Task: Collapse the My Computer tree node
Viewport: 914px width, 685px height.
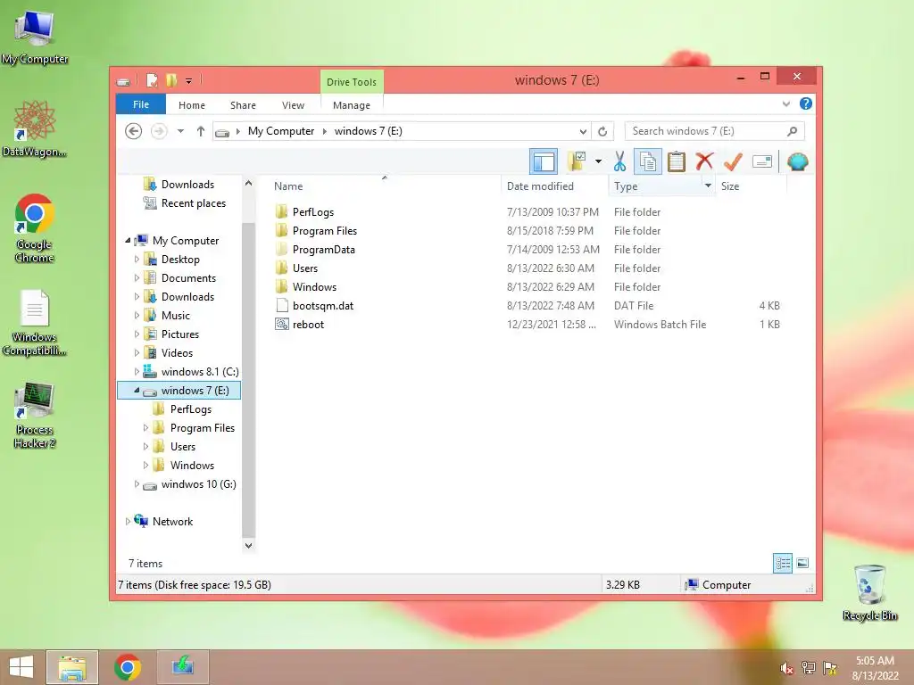Action: point(128,240)
